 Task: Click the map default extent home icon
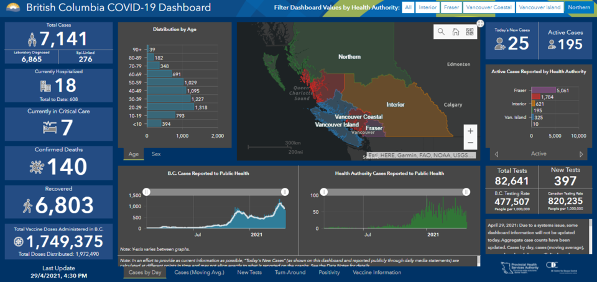[x=455, y=32]
